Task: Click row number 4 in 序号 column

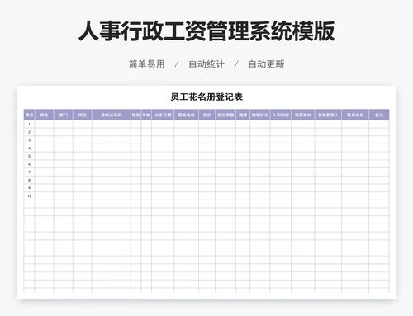Action: click(x=29, y=148)
